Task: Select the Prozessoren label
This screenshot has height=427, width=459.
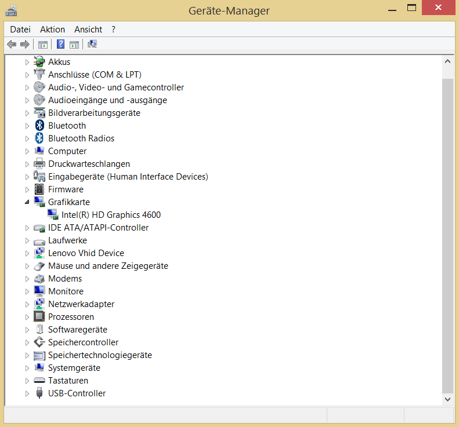Action: pyautogui.click(x=71, y=317)
